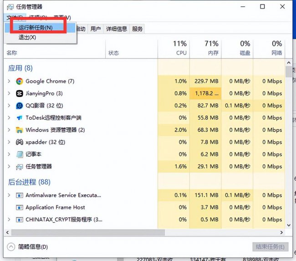Click the 1.6% CPU value for 任务管理器
The image size is (296, 261).
pyautogui.click(x=180, y=166)
